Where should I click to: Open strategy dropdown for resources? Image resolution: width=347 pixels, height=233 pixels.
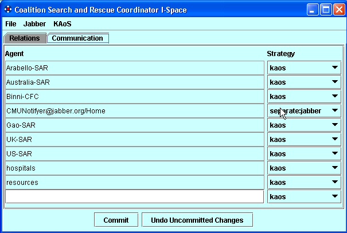click(x=304, y=182)
